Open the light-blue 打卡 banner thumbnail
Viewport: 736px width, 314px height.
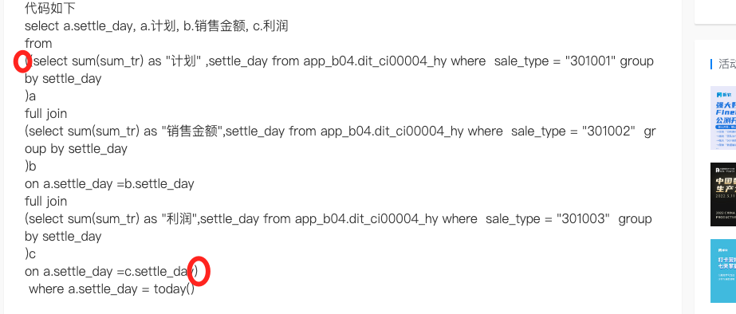coord(723,271)
